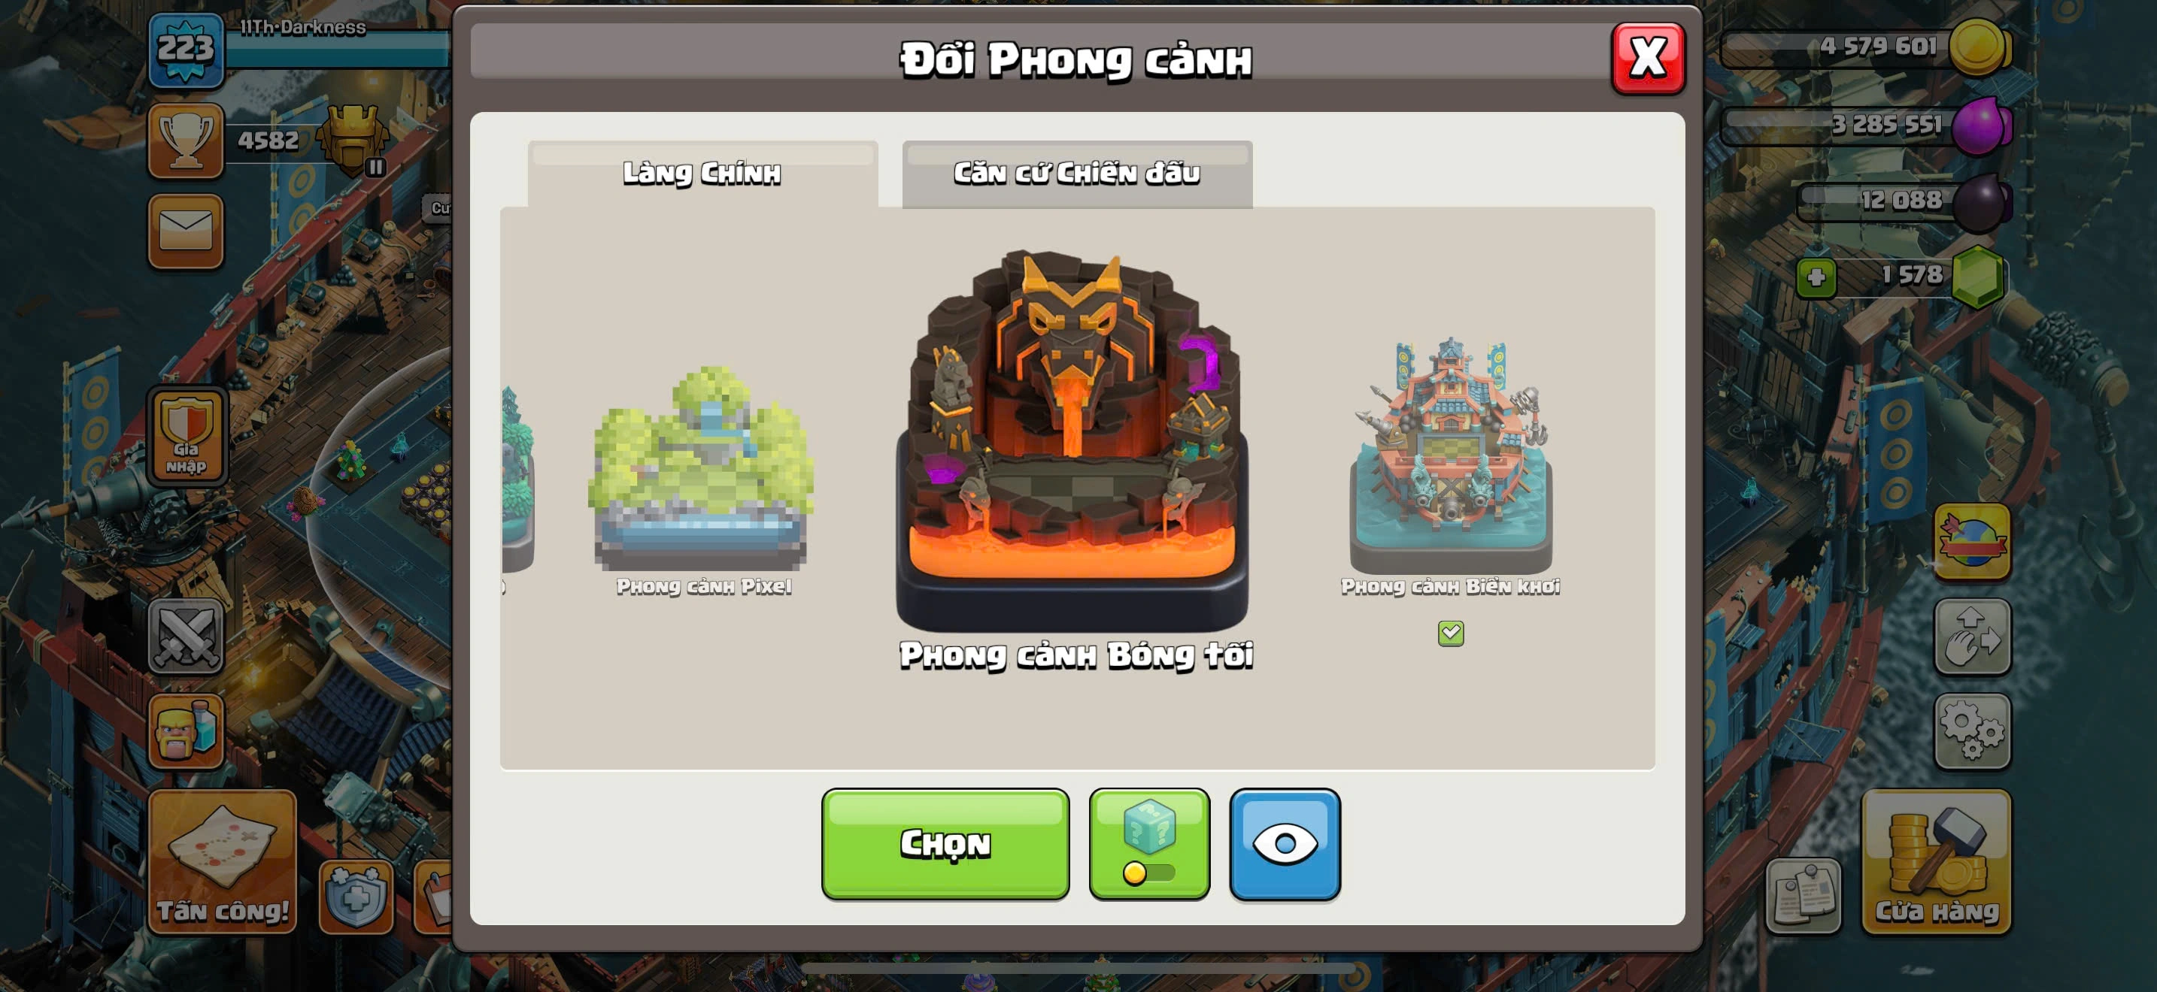Select the Phong cảnh Pixel thumbnail
2157x992 pixels.
click(702, 468)
